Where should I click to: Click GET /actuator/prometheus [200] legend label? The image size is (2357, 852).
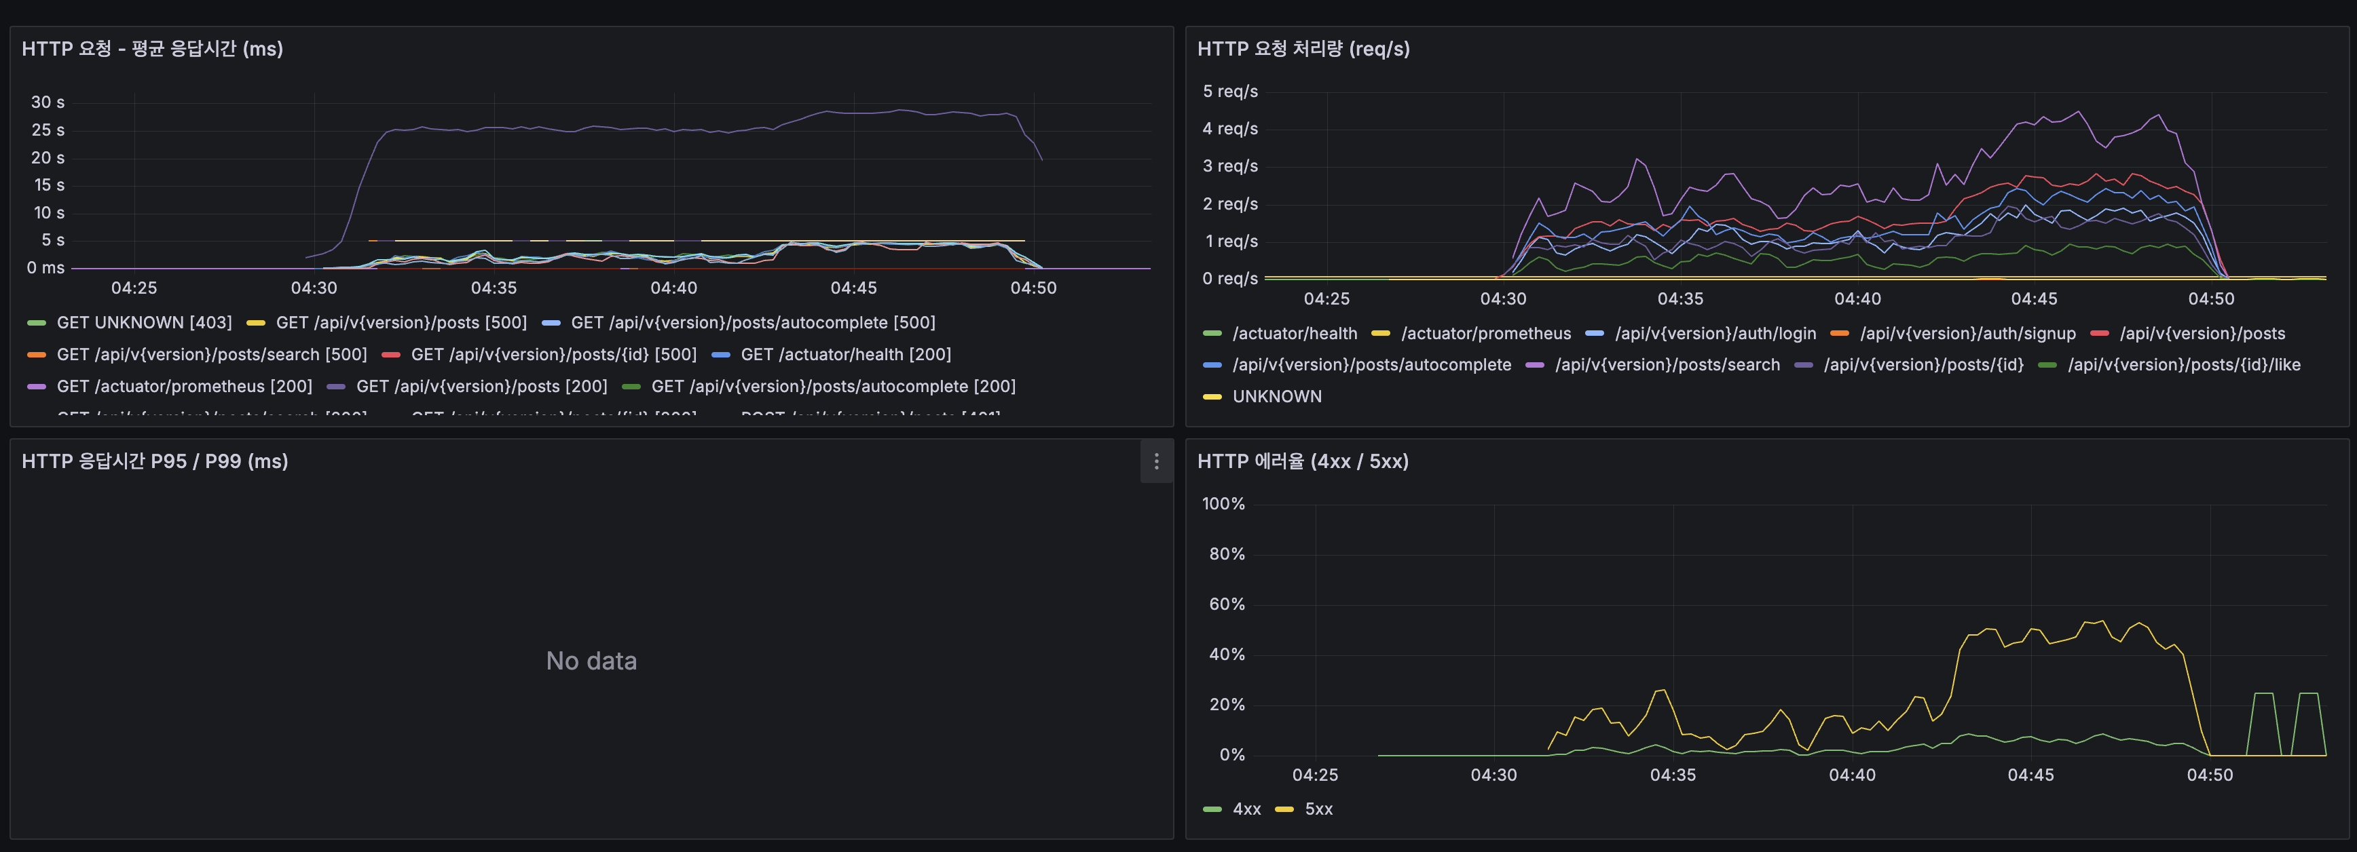[184, 387]
